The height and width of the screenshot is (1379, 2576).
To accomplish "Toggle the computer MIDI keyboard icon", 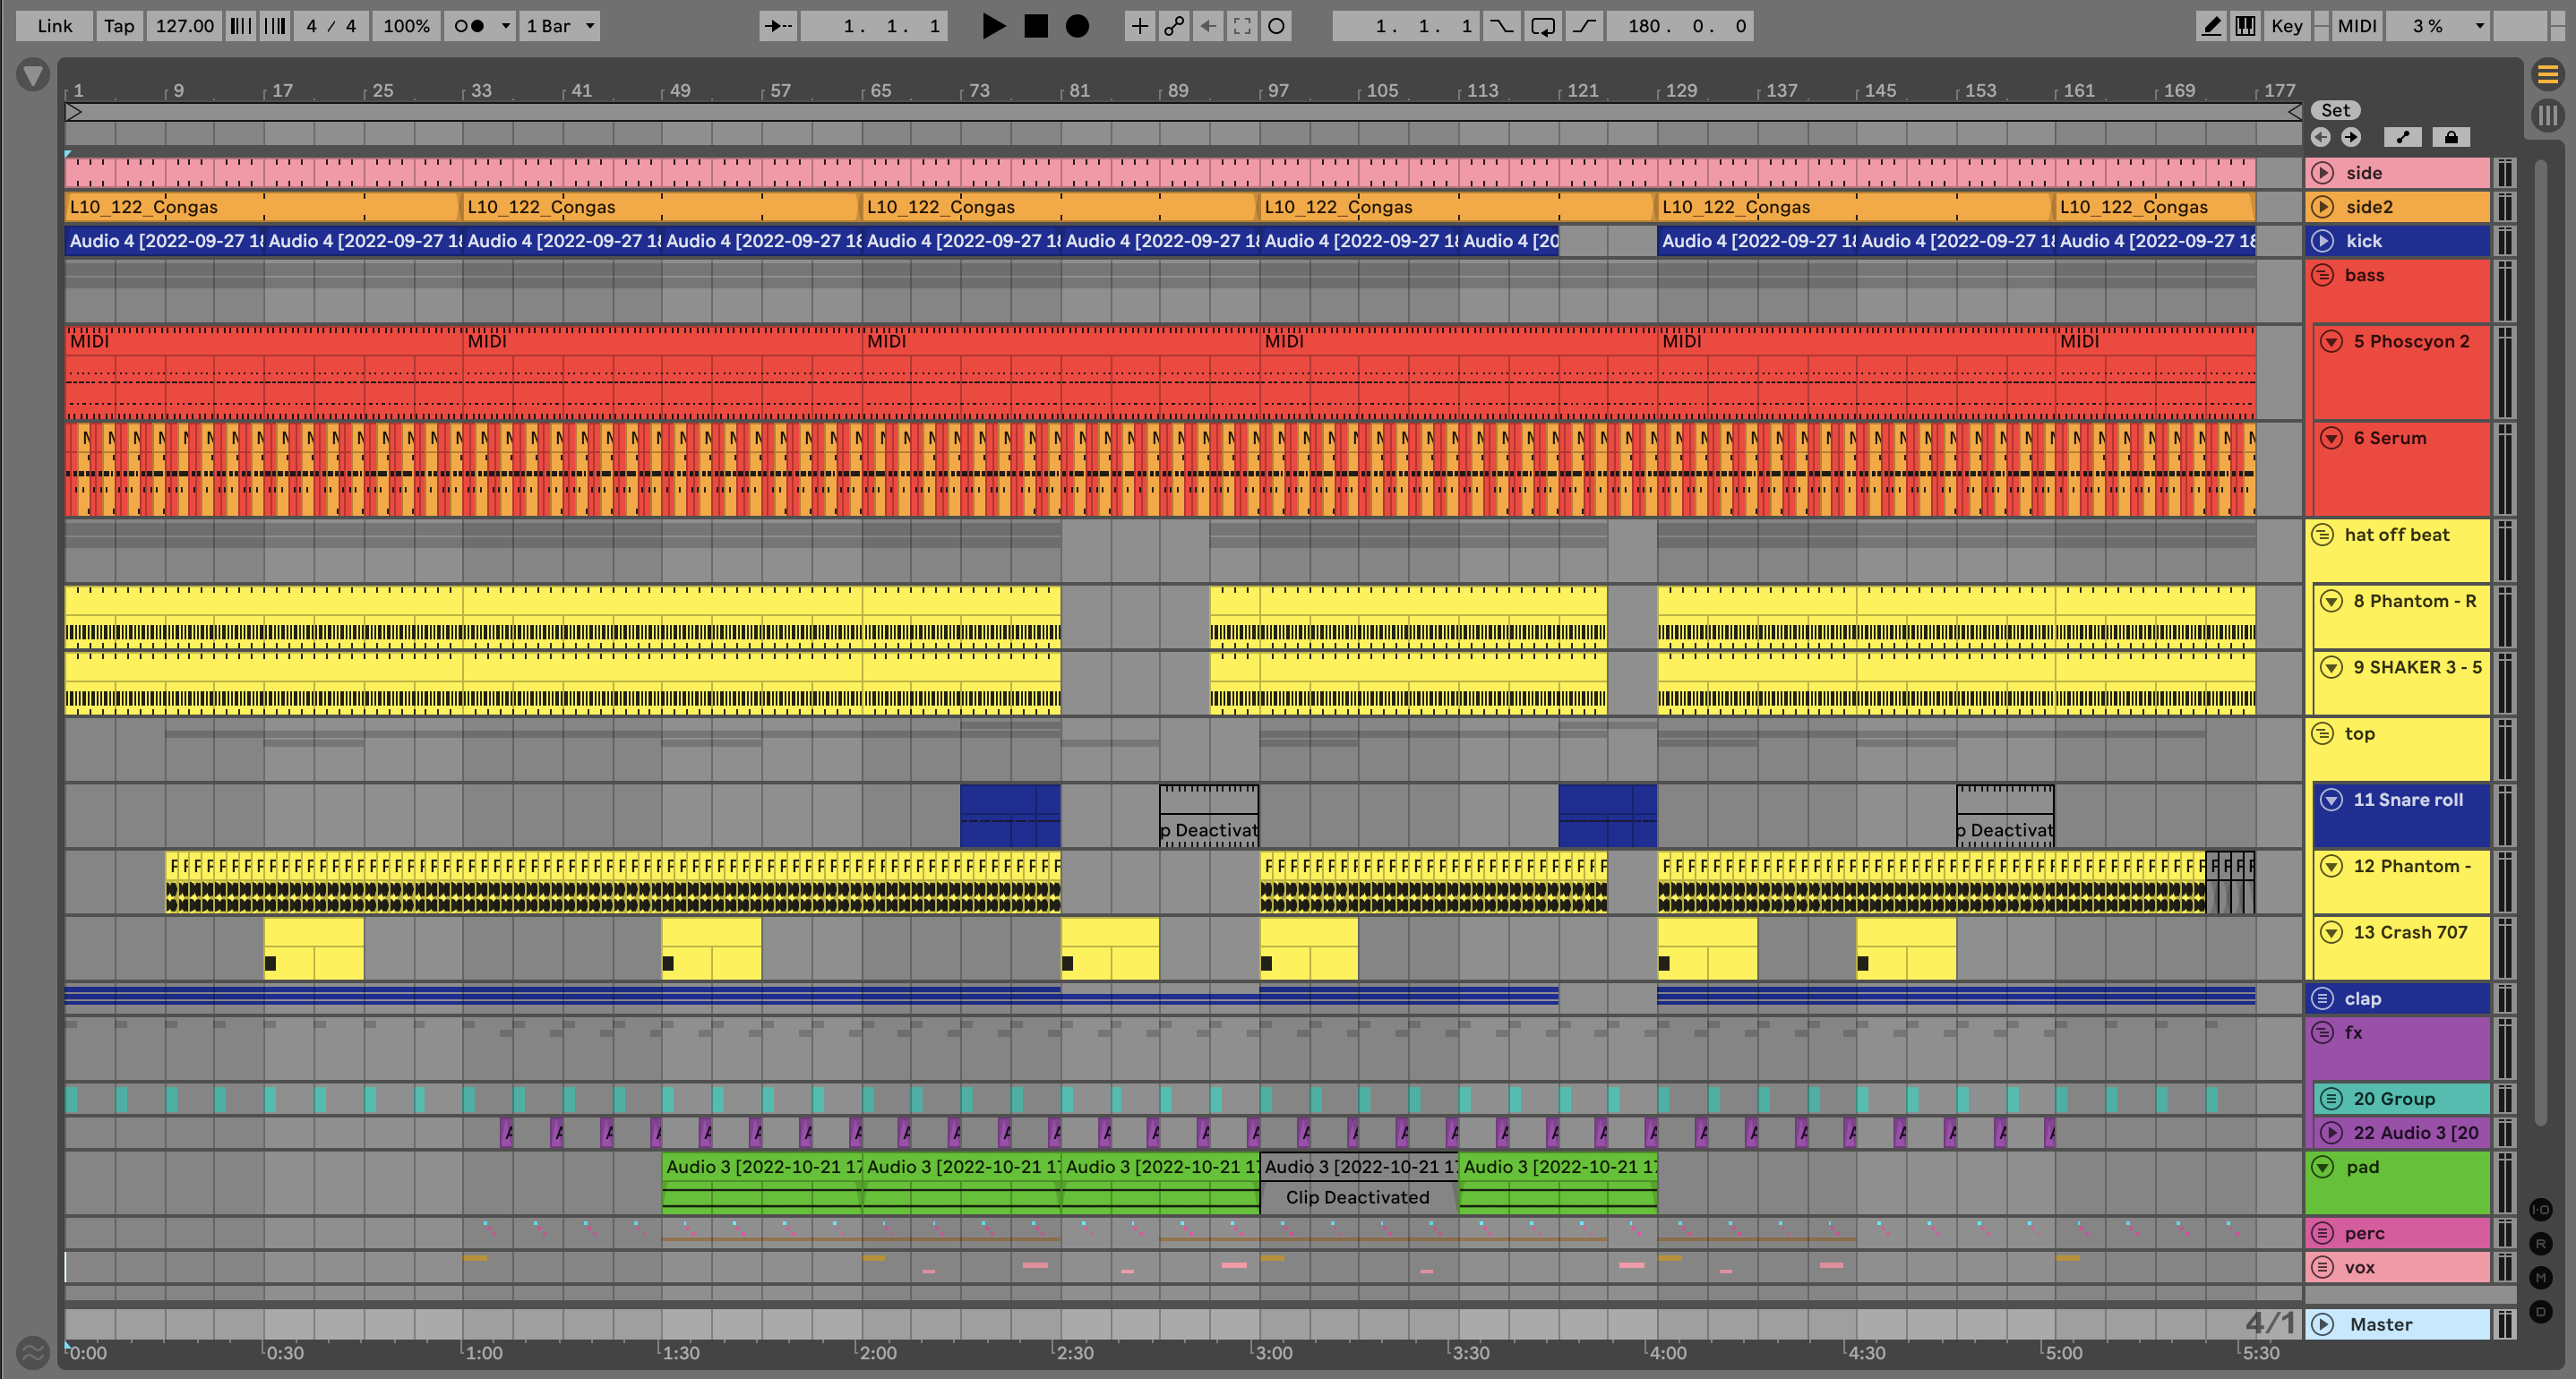I will (x=2245, y=26).
